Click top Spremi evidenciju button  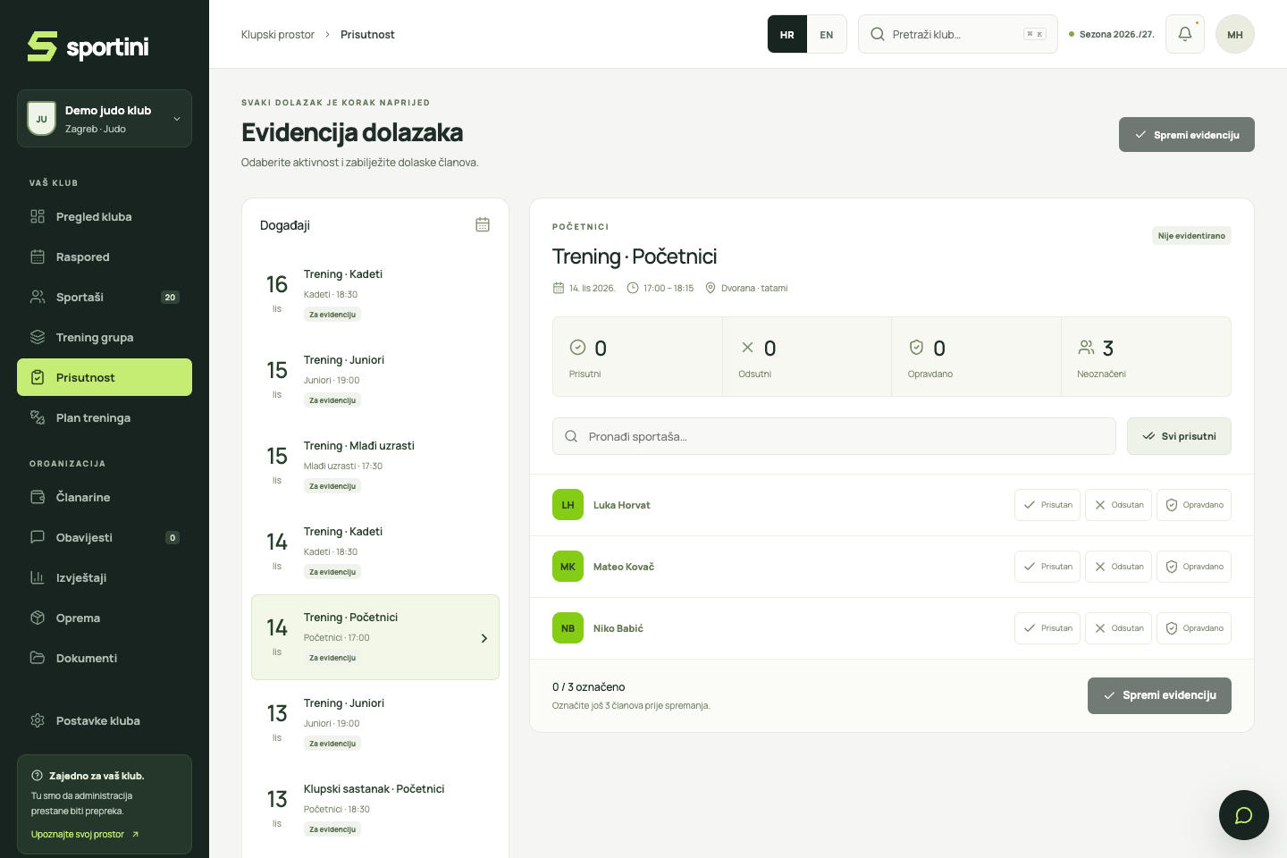[x=1187, y=135]
